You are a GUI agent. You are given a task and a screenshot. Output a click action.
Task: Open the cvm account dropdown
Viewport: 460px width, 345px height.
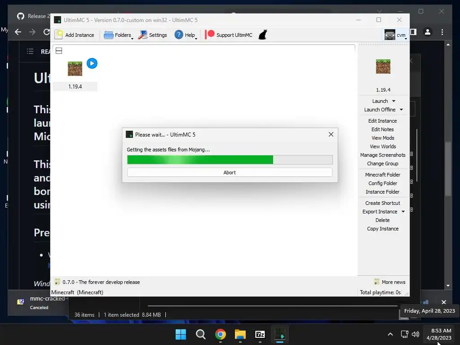tap(395, 35)
